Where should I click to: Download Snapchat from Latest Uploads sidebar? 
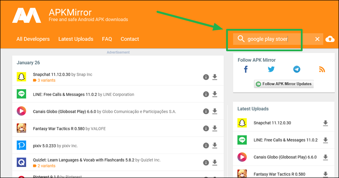tap(325, 123)
